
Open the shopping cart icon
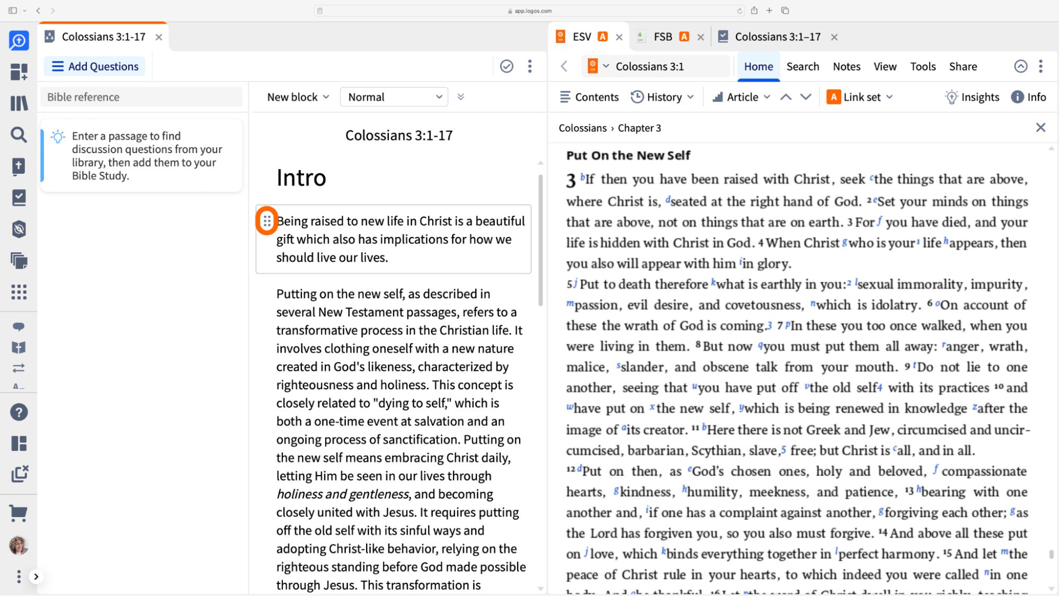click(x=19, y=513)
